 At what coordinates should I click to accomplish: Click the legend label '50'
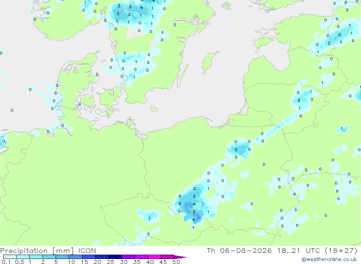click(x=177, y=262)
